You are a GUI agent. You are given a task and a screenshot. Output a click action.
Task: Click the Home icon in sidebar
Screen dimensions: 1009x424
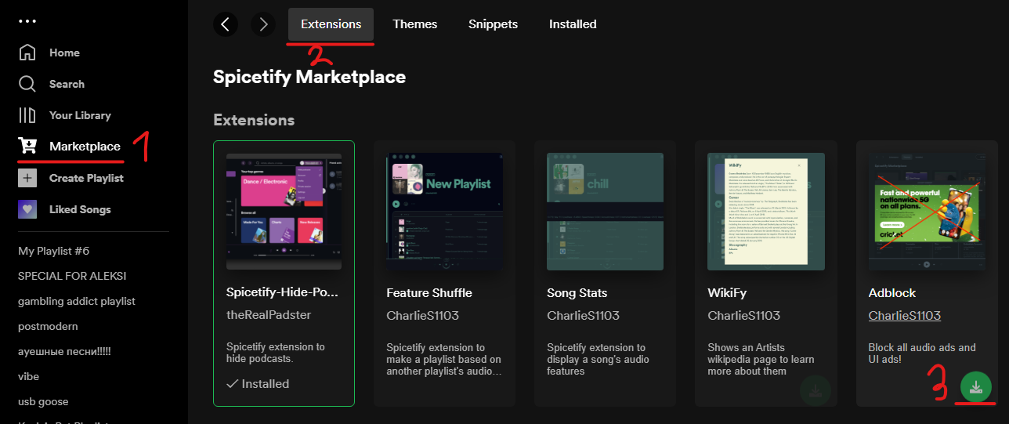(27, 53)
